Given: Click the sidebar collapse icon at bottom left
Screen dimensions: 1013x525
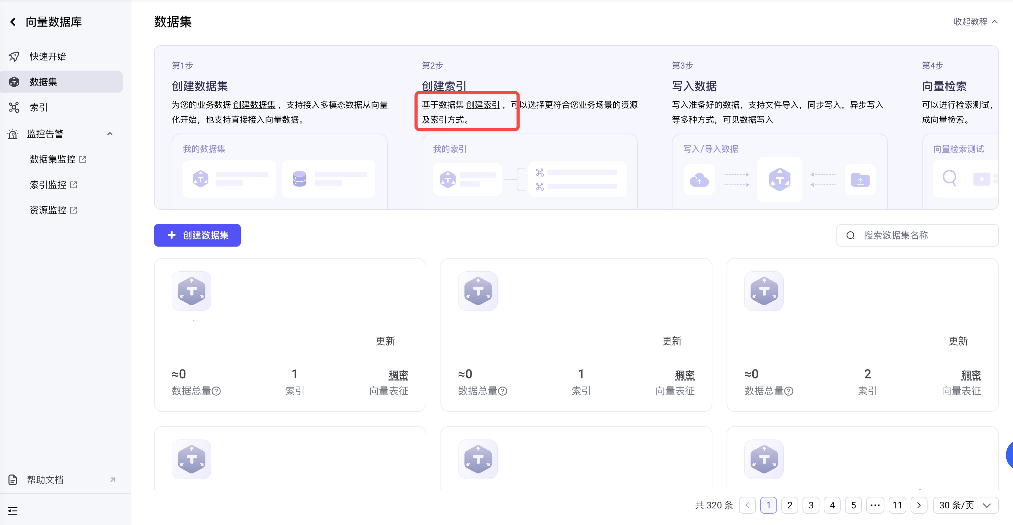Looking at the screenshot, I should 13,511.
